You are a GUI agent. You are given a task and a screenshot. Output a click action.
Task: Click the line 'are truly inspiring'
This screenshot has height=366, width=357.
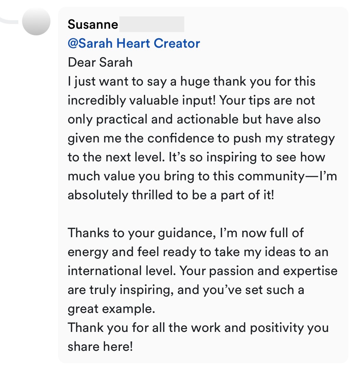tap(186, 290)
